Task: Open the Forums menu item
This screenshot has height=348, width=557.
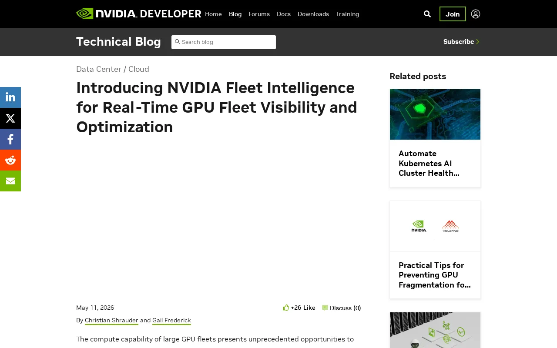Action: pyautogui.click(x=259, y=14)
